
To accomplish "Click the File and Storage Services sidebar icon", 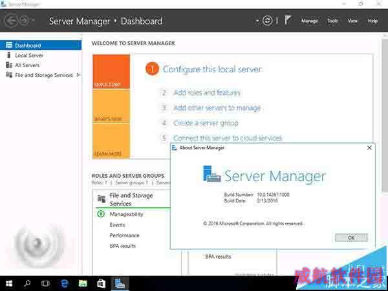I will click(x=9, y=75).
